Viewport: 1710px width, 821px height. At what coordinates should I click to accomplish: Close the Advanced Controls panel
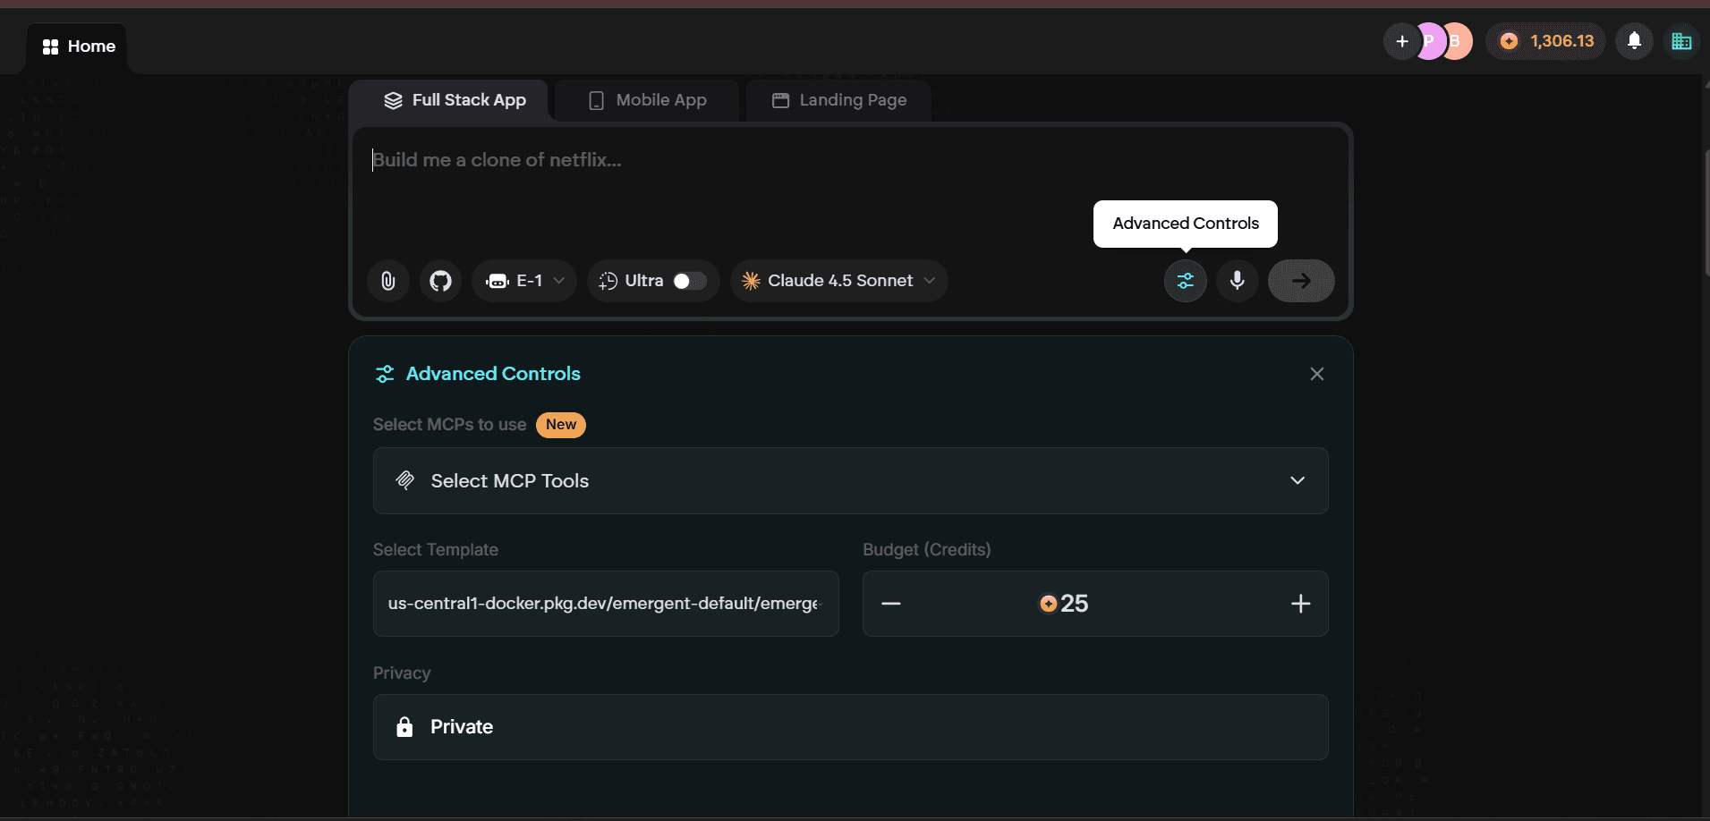(x=1317, y=374)
